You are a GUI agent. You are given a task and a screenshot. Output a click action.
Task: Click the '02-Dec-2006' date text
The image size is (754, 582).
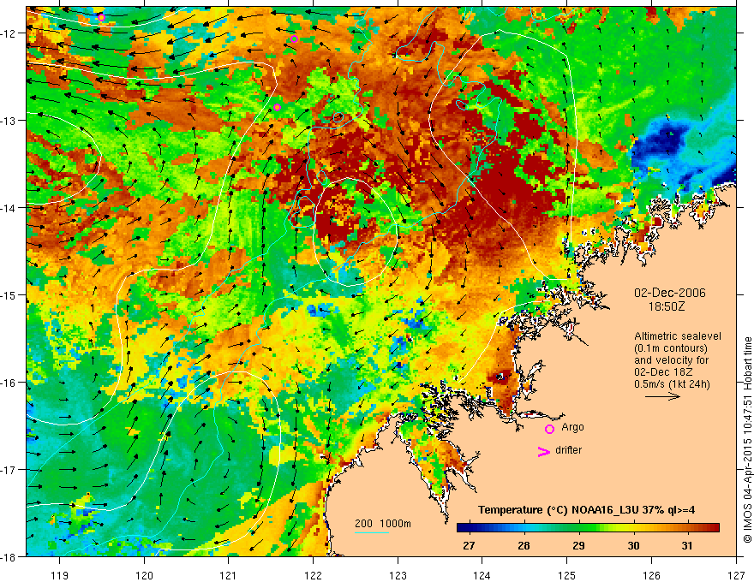tap(670, 293)
